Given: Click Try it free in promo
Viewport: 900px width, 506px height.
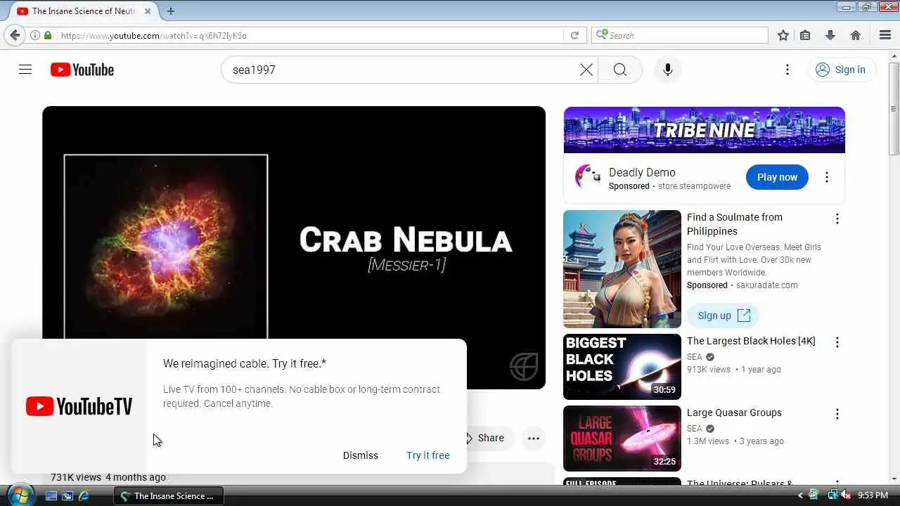Looking at the screenshot, I should (x=428, y=455).
